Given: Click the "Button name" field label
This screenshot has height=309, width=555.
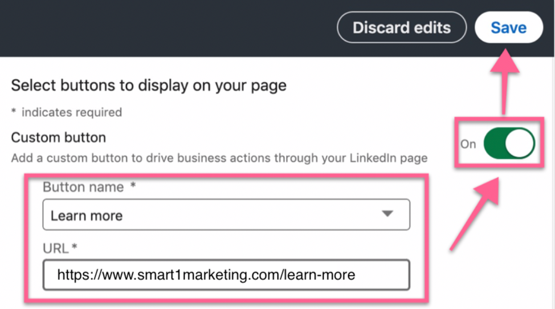Looking at the screenshot, I should 83,187.
